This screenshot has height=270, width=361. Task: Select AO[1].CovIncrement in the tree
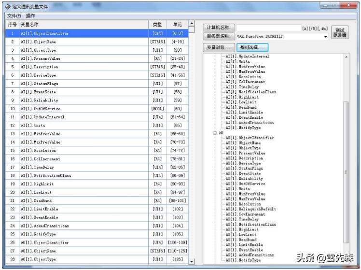[246, 214]
